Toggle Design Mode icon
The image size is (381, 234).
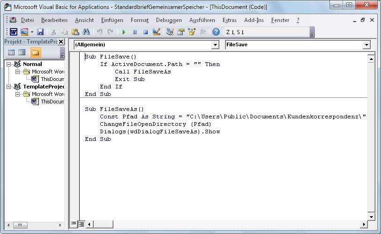pos(157,32)
